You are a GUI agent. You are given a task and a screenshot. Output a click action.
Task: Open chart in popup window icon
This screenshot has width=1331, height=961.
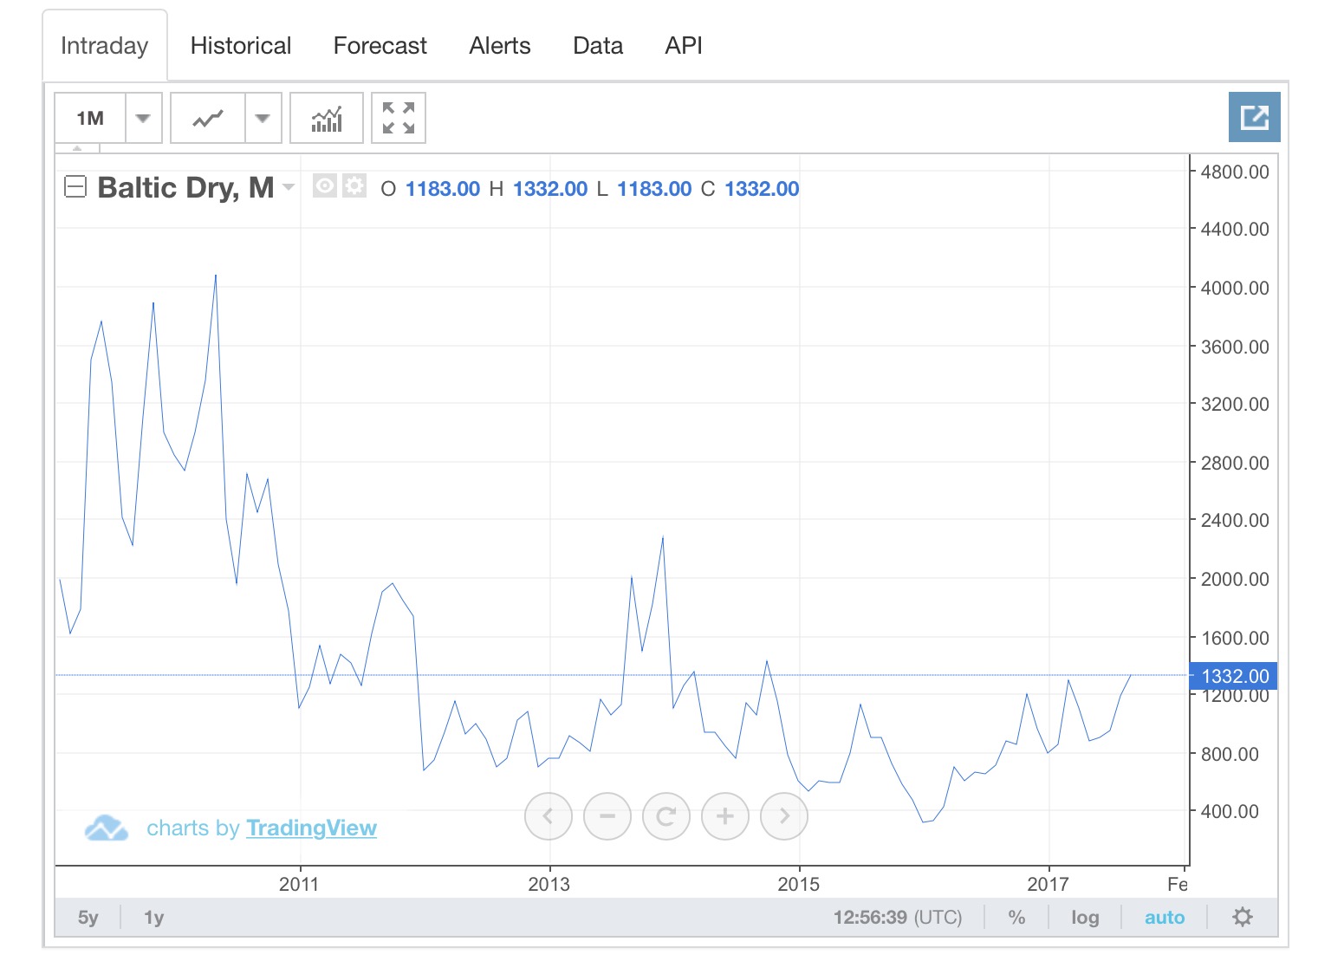1254,117
